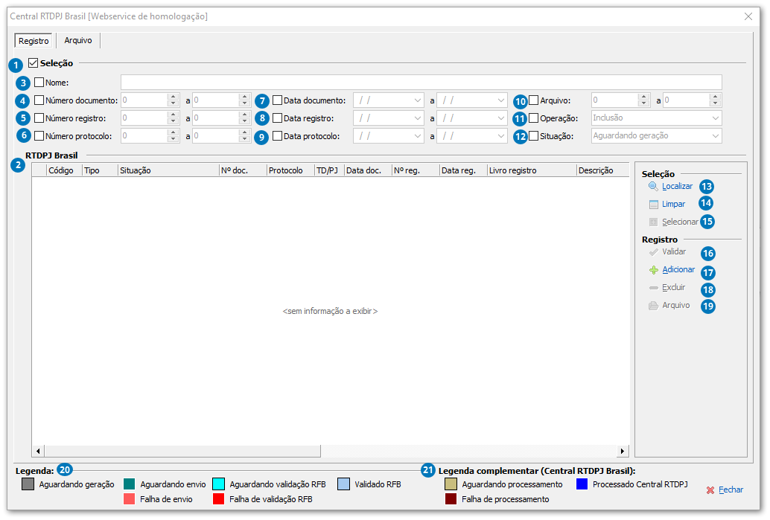Enable the Nome filter checkbox
The height and width of the screenshot is (520, 770).
(x=39, y=83)
